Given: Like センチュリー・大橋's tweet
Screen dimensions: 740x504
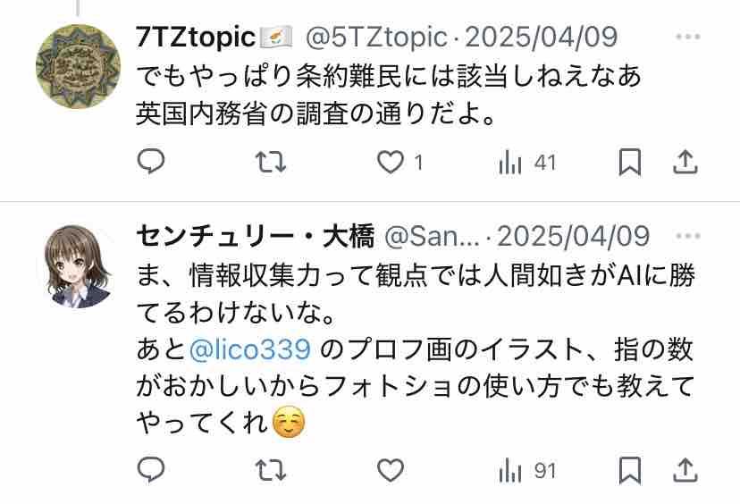Looking at the screenshot, I should coord(391,470).
